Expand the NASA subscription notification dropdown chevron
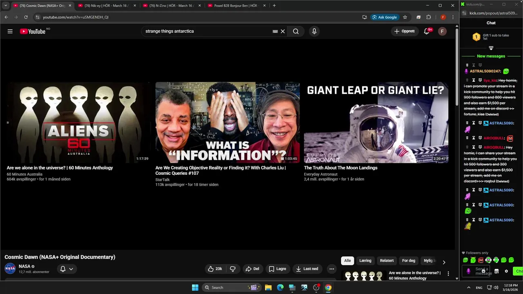The width and height of the screenshot is (523, 294). tap(71, 269)
